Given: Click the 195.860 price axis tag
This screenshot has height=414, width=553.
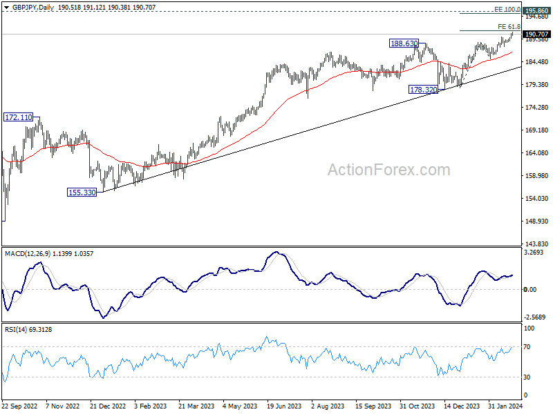Looking at the screenshot, I should tap(536, 10).
